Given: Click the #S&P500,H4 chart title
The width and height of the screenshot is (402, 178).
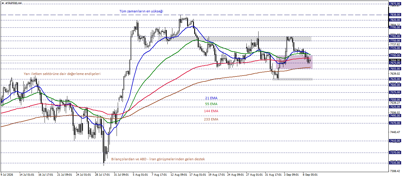Looking at the screenshot, I should pos(14,3).
